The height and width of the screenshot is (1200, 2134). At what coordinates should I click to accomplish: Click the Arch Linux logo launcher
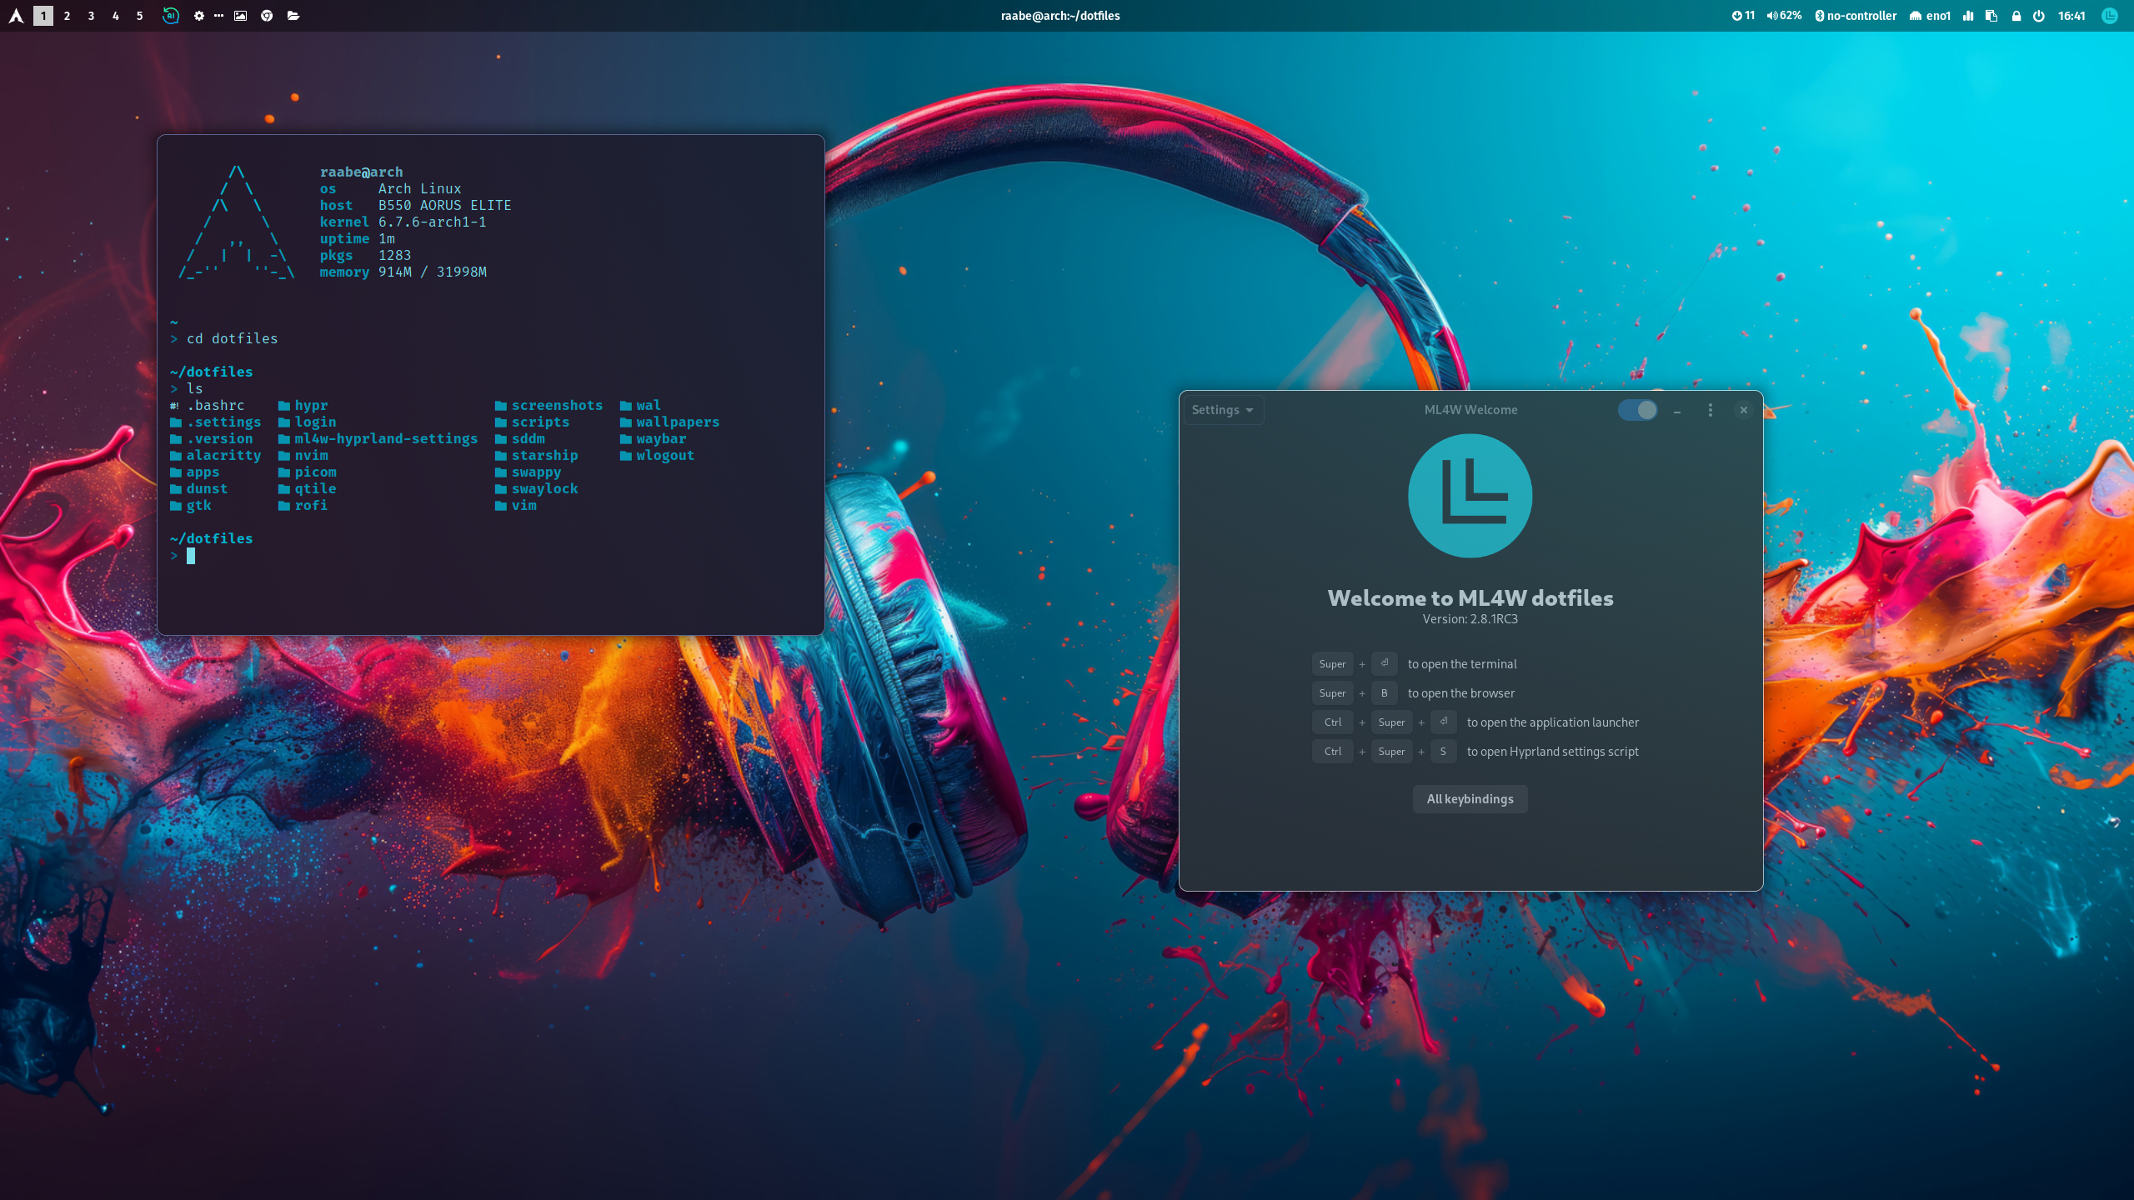(16, 16)
